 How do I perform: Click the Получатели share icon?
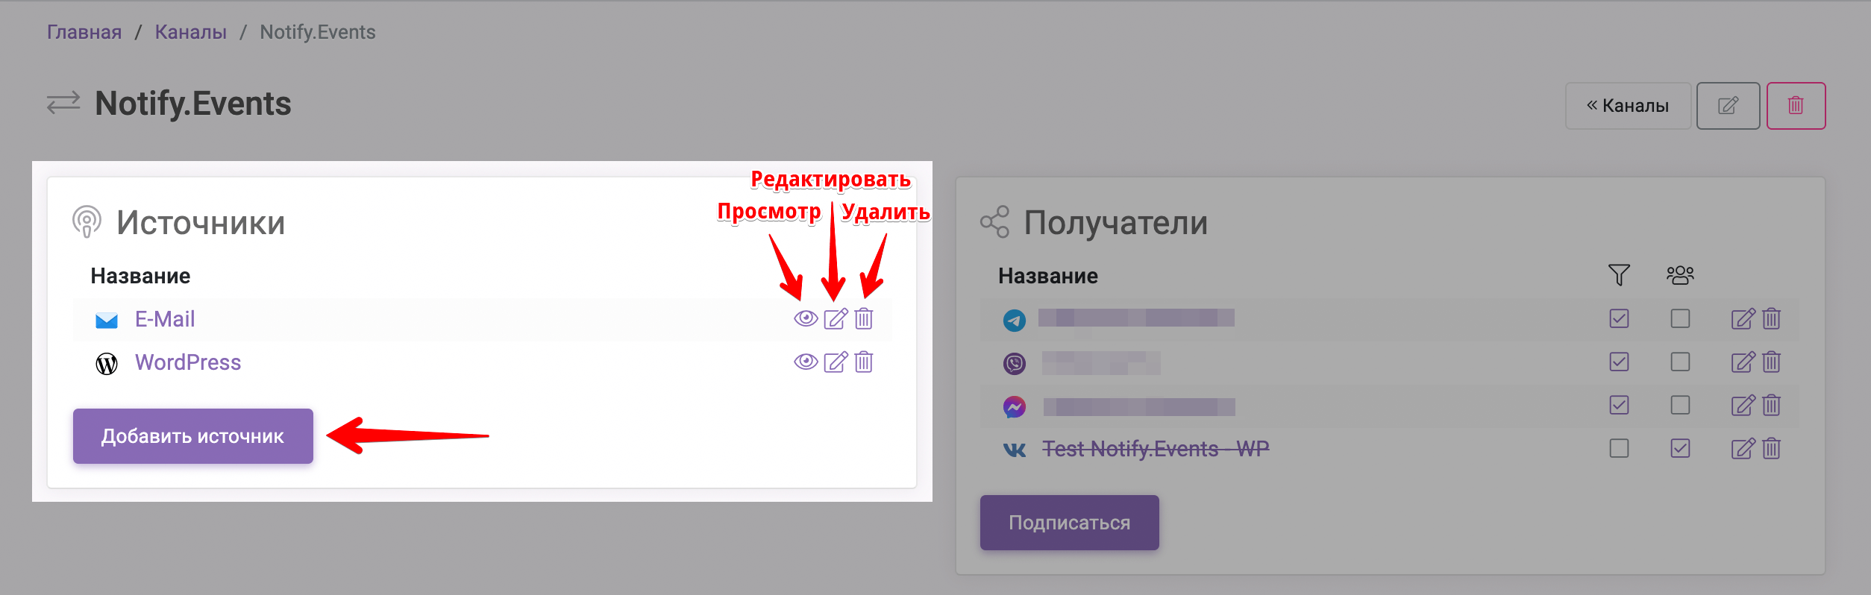point(994,222)
